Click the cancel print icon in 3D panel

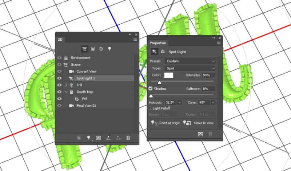coord(118,138)
